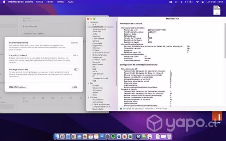
Task: Open the Archivo menu
Action: [40, 2]
